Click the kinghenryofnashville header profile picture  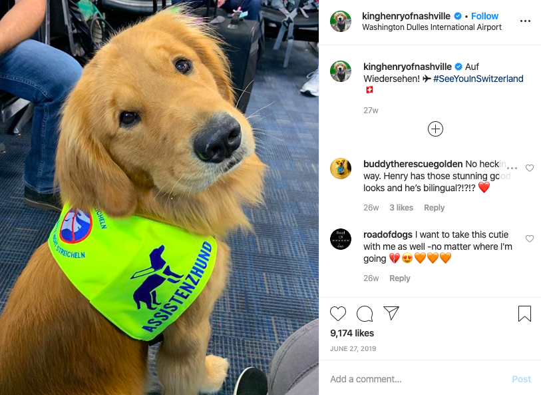(341, 21)
